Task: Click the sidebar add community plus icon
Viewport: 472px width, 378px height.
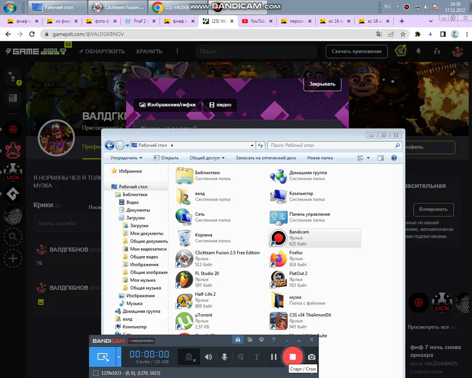Action: point(13,259)
